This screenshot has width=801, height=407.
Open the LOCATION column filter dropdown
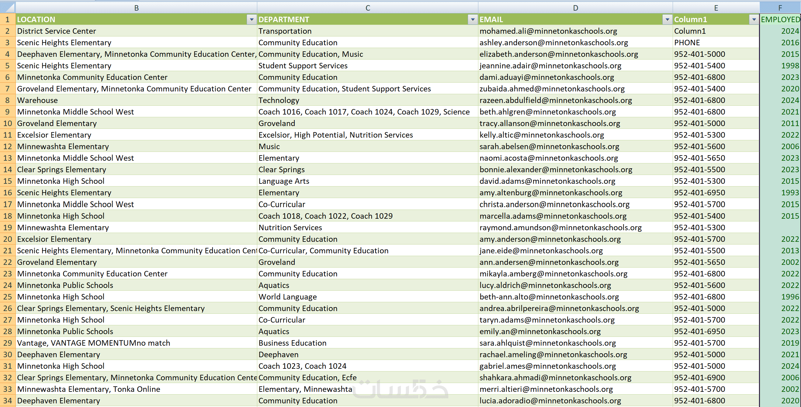(x=251, y=19)
